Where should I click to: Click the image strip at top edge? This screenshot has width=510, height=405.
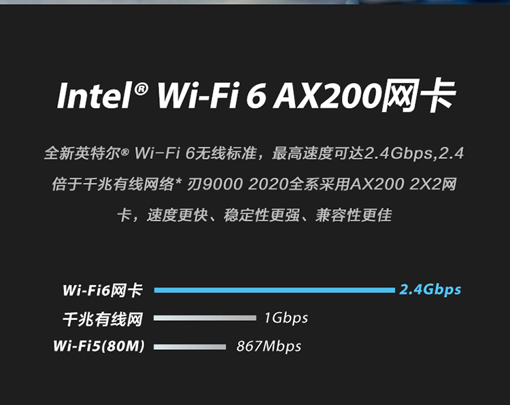(255, 2)
